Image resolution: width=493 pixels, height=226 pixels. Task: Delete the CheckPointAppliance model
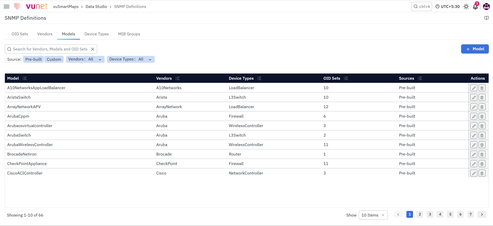482,164
